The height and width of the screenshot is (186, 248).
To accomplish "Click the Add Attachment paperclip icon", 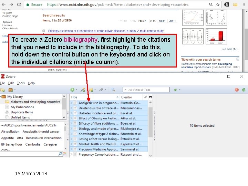I will point(101,90).
